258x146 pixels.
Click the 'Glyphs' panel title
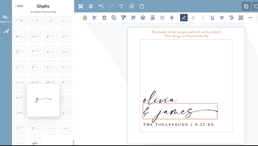(x=43, y=6)
